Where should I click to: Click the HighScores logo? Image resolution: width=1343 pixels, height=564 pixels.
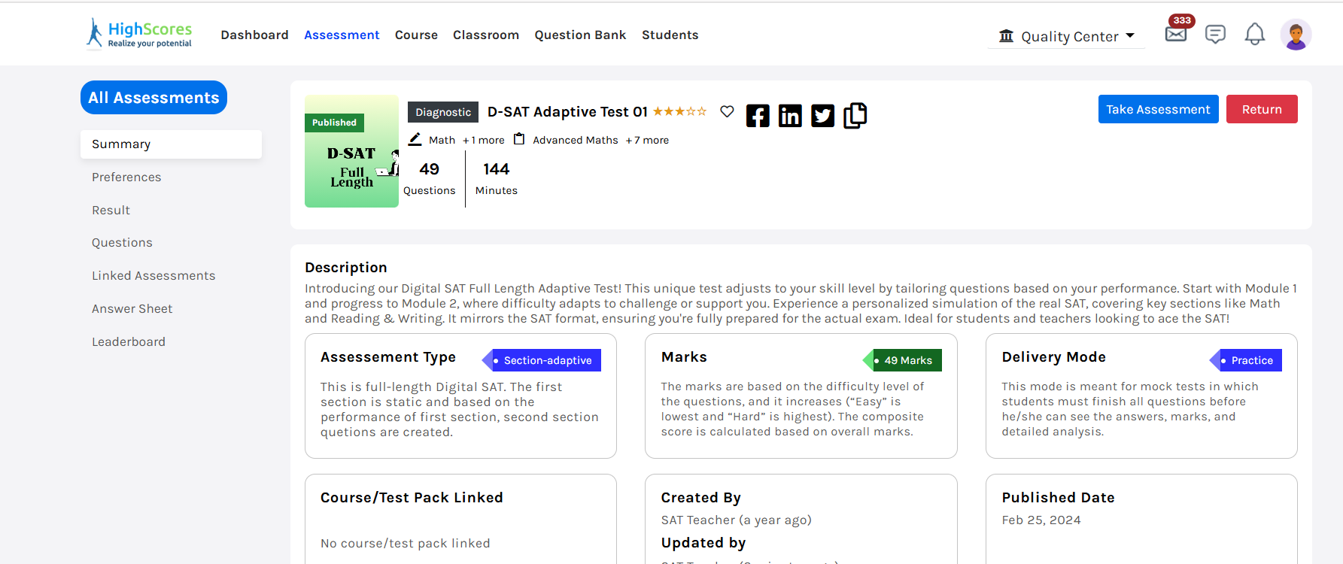140,33
